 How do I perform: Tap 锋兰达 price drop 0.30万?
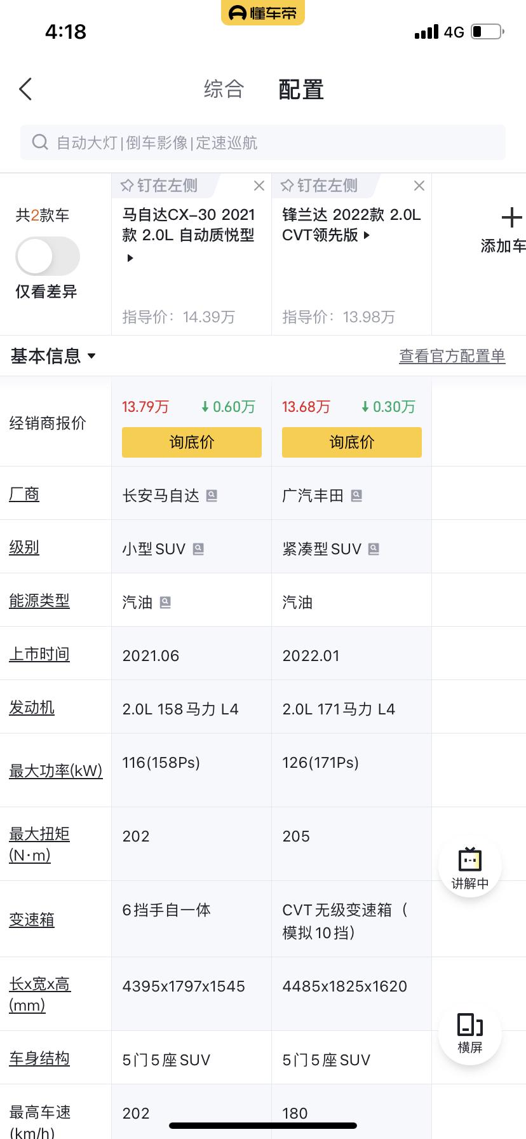point(388,407)
